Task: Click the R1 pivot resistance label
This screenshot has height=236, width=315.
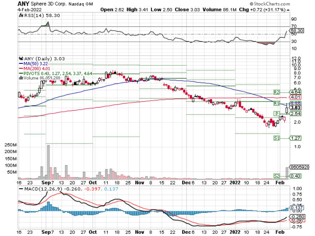Action: tap(276, 103)
